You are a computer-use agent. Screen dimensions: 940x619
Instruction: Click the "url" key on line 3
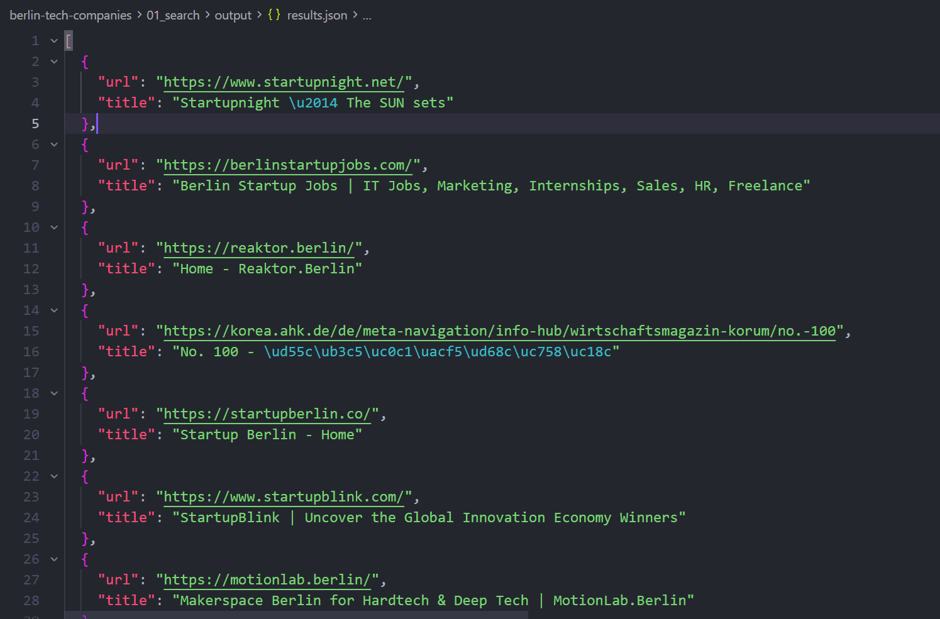click(x=118, y=82)
